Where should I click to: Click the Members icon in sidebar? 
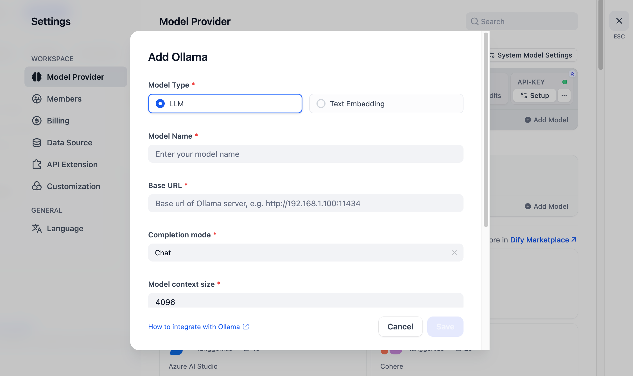pos(37,99)
